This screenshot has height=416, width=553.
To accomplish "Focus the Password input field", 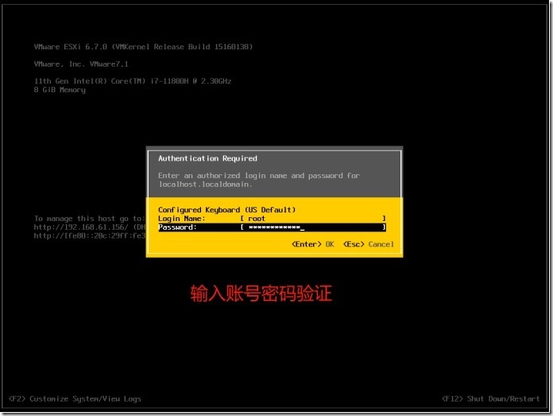I will point(313,227).
